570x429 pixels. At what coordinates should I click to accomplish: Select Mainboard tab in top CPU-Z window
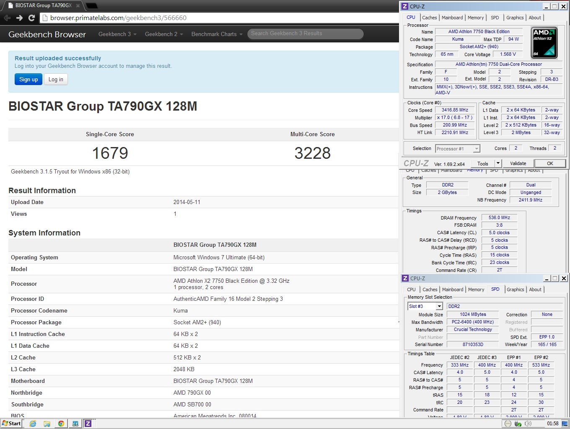tap(452, 18)
